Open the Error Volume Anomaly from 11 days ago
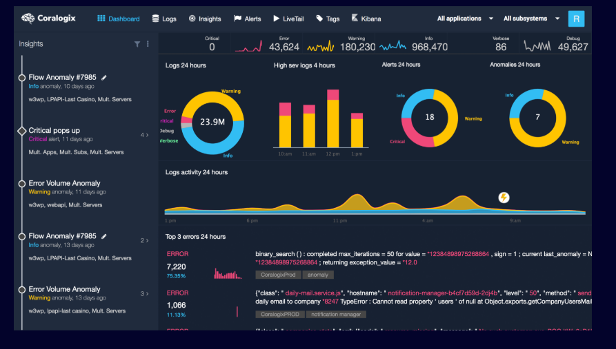Viewport: 616px width, 349px height. pyautogui.click(x=64, y=183)
